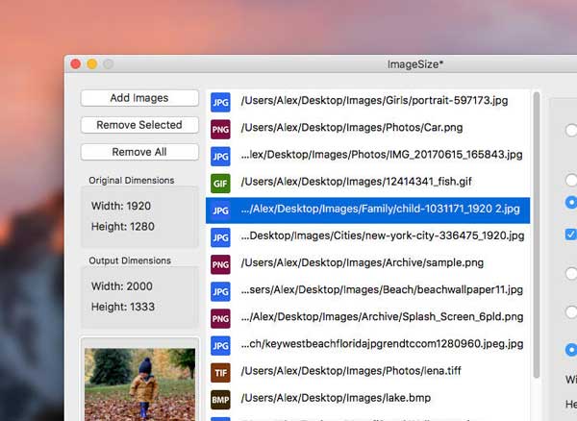The width and height of the screenshot is (577, 421).
Task: Click Remove Selected button
Action: coord(139,125)
